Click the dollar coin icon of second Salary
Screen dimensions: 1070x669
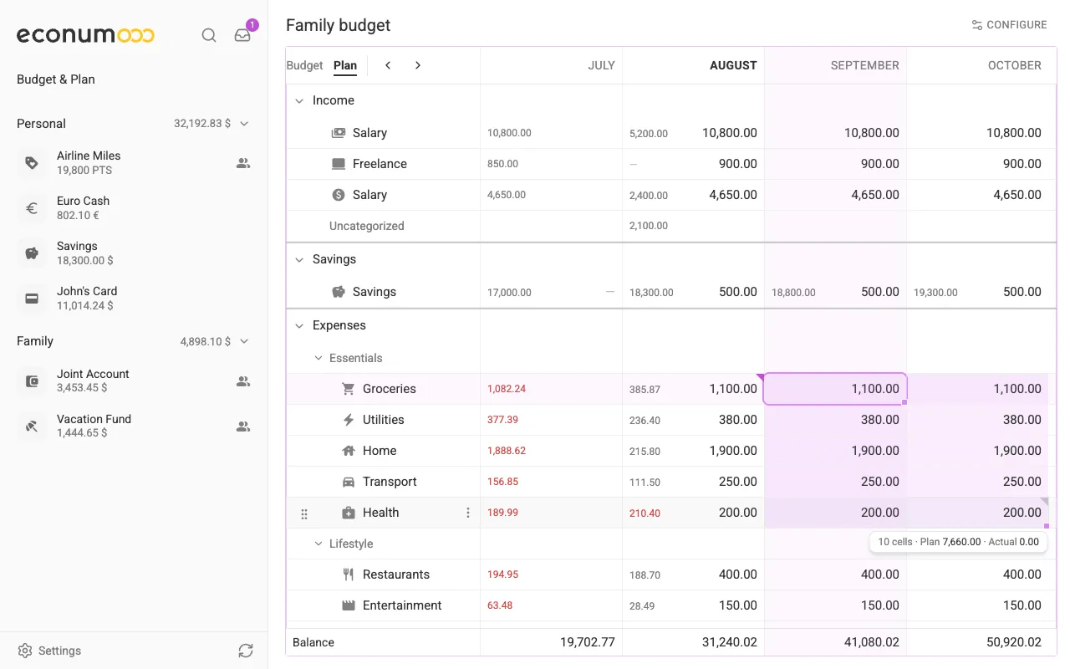[339, 195]
